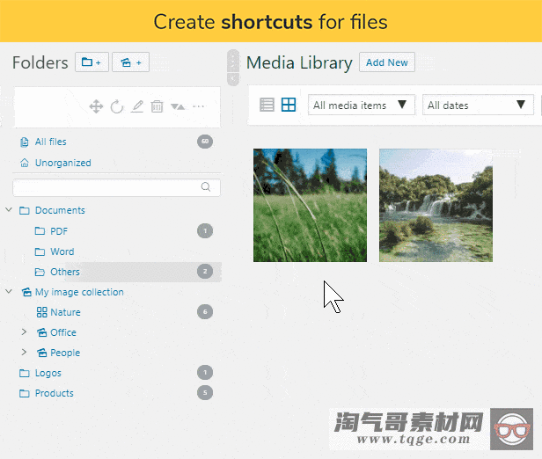Open My image collection gallery
Image resolution: width=542 pixels, height=459 pixels.
pos(79,292)
